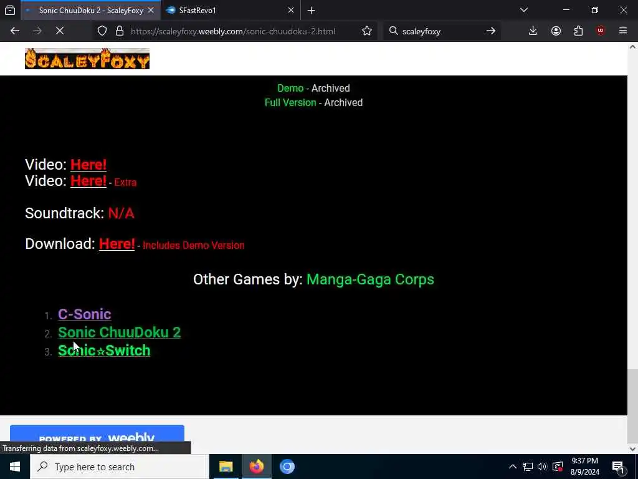The image size is (638, 479).
Task: Open File Explorer from the taskbar
Action: 226,467
